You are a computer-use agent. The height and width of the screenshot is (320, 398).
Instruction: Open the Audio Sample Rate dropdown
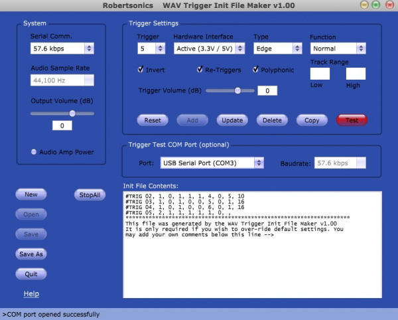62,80
